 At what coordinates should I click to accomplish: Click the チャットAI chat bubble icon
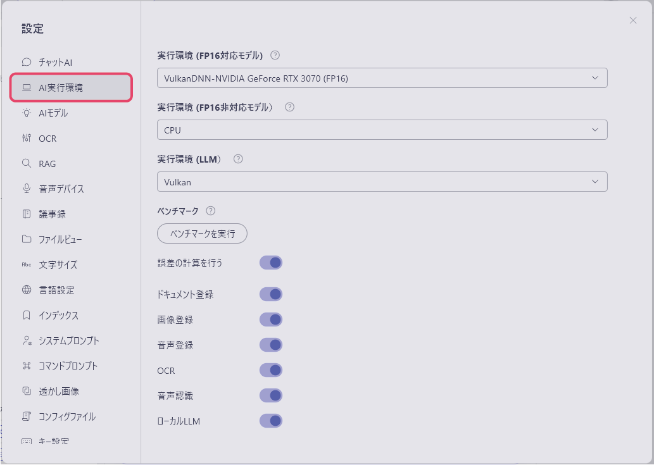point(26,62)
